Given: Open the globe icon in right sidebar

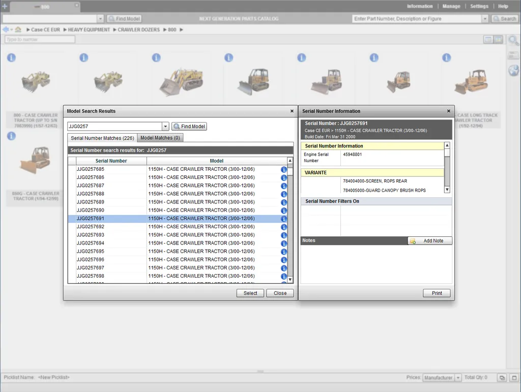Looking at the screenshot, I should point(513,70).
